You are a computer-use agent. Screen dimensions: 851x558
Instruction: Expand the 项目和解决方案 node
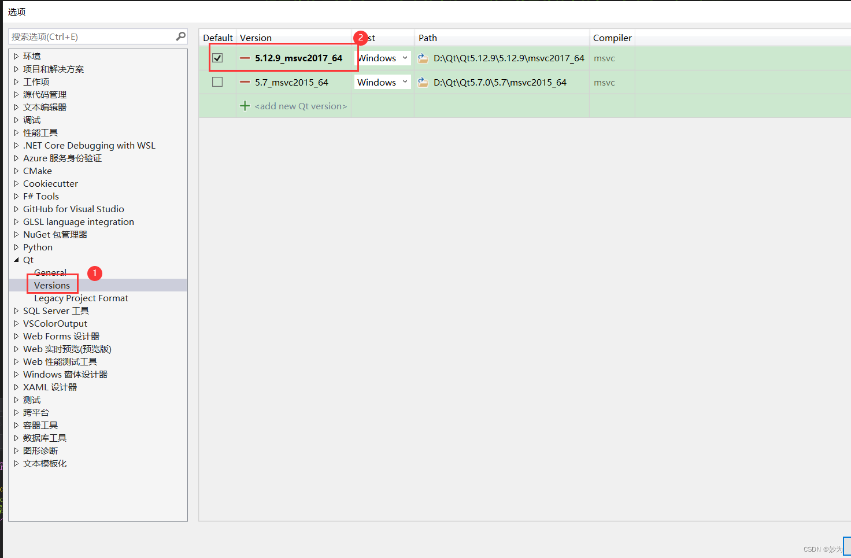(16, 69)
